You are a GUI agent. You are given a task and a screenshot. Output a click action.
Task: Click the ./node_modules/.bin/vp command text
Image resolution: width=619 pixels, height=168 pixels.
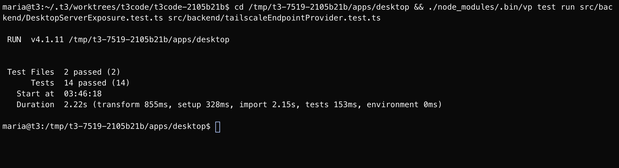point(480,7)
